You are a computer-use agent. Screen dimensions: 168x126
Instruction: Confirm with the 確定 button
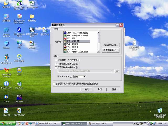(87, 90)
